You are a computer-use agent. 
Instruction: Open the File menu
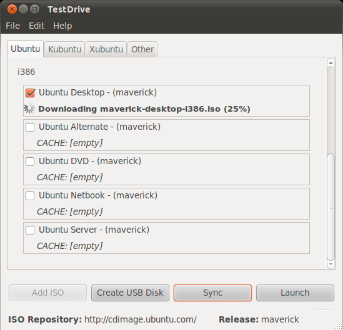pyautogui.click(x=13, y=26)
